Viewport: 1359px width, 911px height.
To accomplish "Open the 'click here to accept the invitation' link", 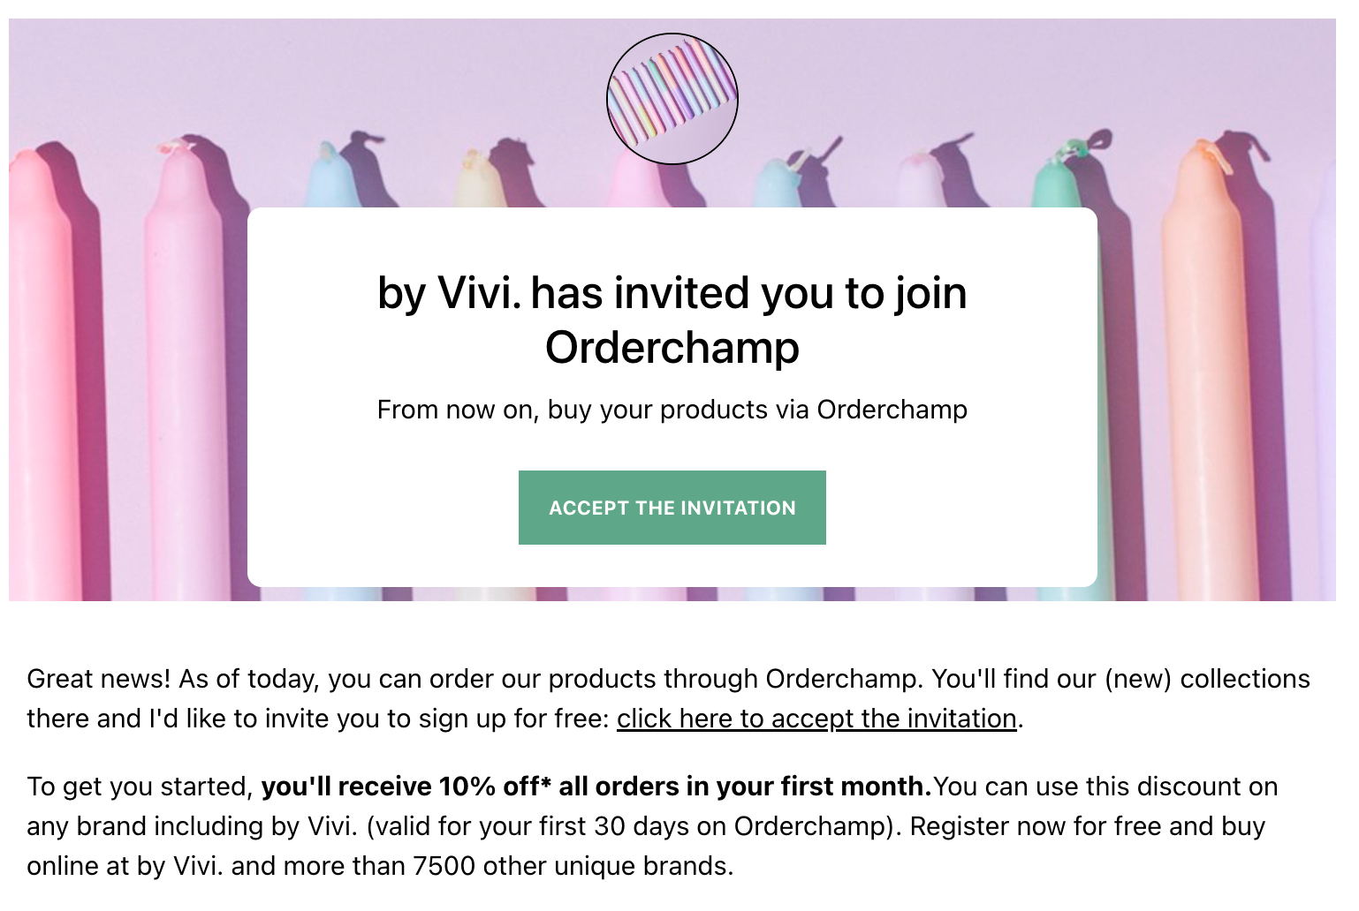I will [816, 719].
